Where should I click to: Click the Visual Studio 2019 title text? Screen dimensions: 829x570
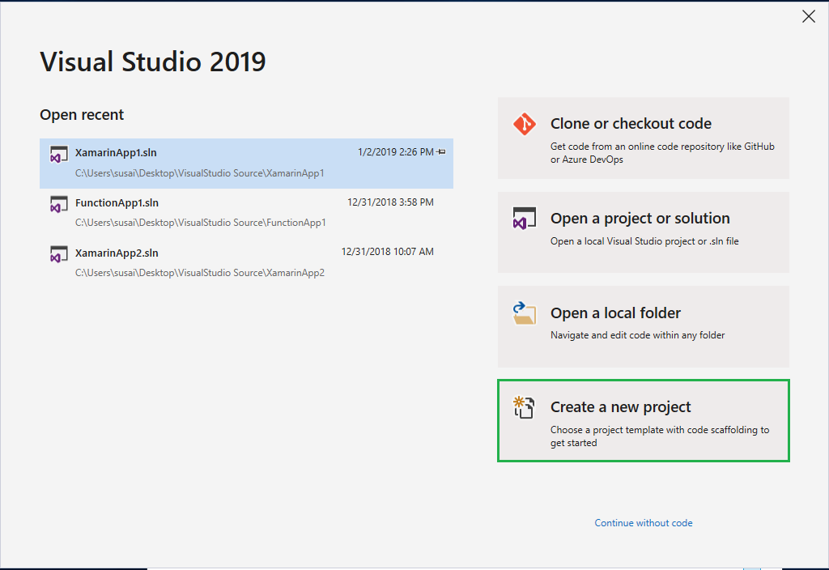pos(152,61)
